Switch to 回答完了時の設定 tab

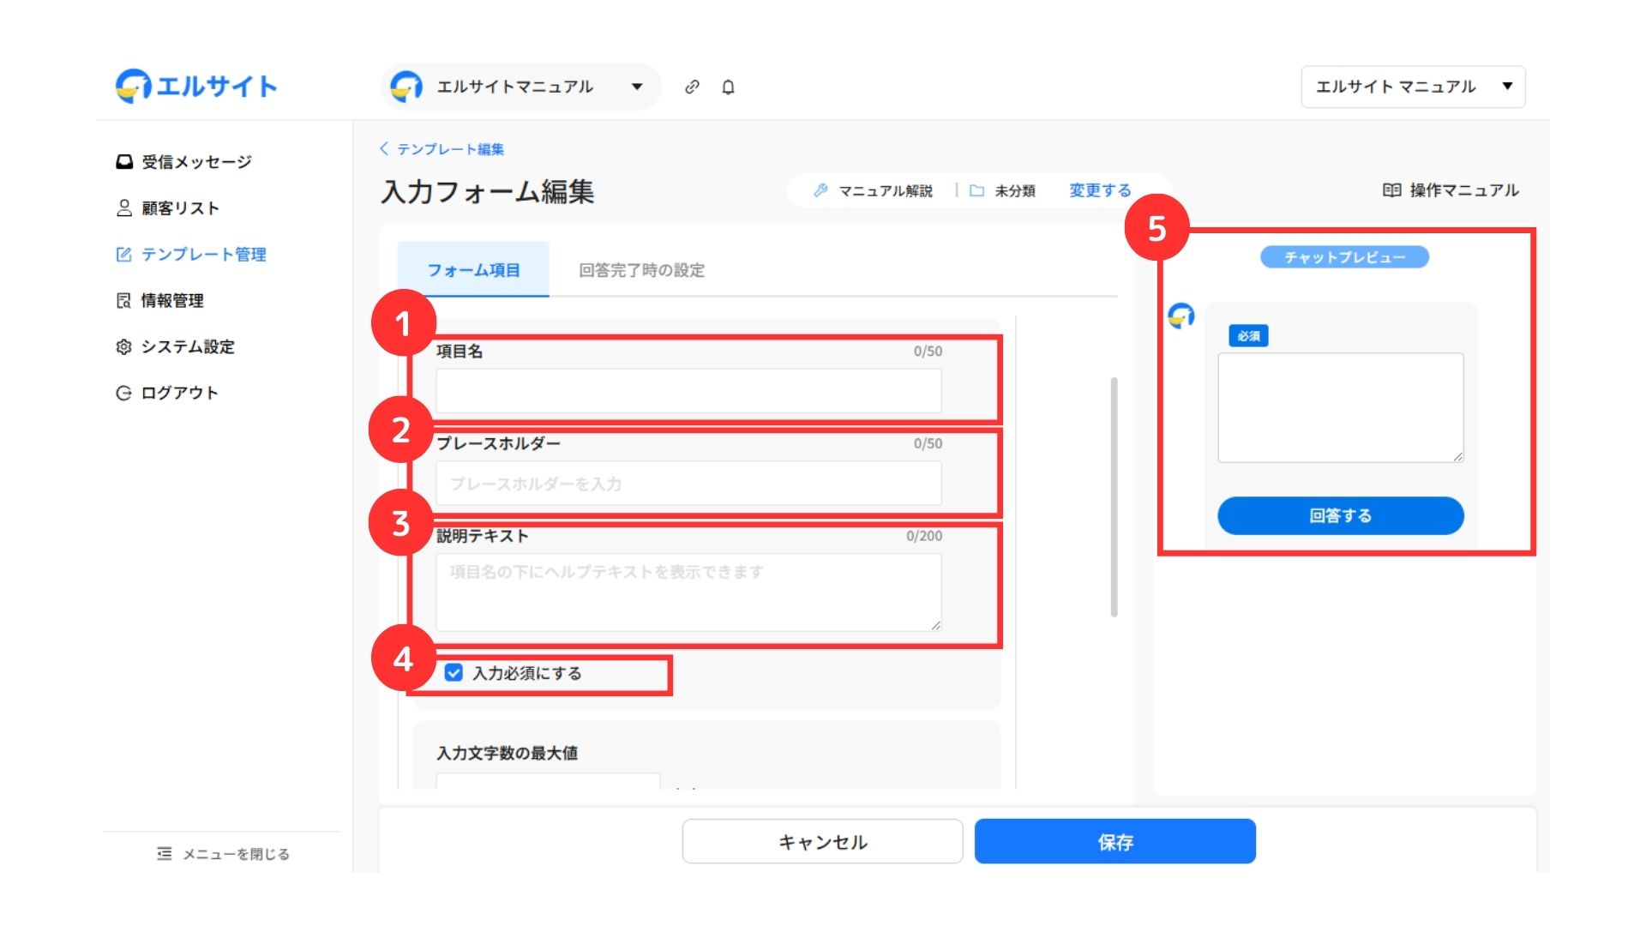pyautogui.click(x=641, y=270)
